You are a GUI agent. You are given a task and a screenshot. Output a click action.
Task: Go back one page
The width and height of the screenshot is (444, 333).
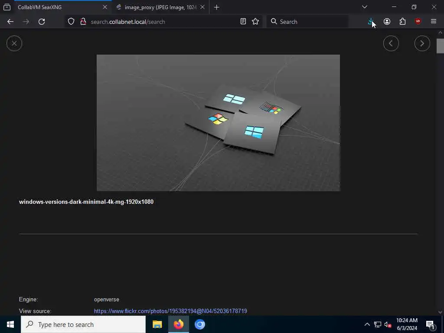coord(10,22)
